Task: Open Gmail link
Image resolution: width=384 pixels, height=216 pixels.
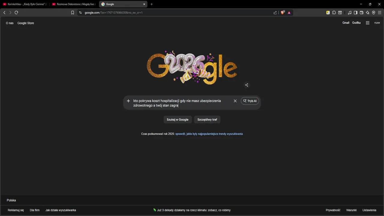Action: point(346,23)
